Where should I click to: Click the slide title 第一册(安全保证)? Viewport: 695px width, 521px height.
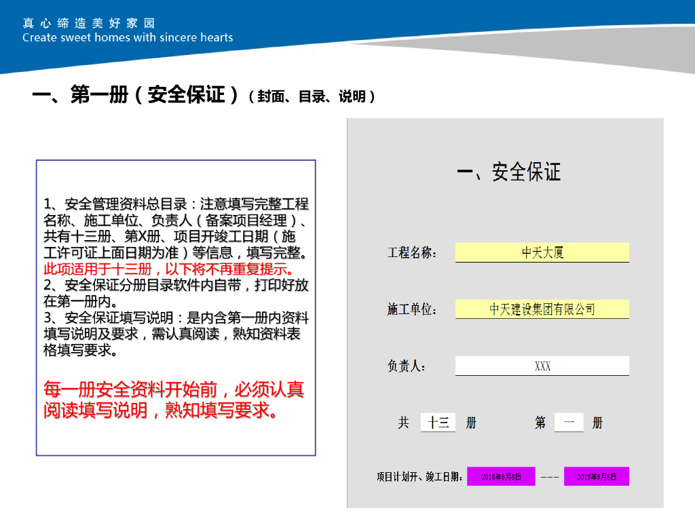click(x=136, y=95)
